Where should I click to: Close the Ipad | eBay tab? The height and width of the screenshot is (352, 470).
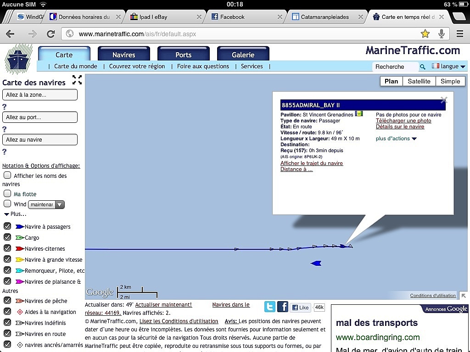199,17
